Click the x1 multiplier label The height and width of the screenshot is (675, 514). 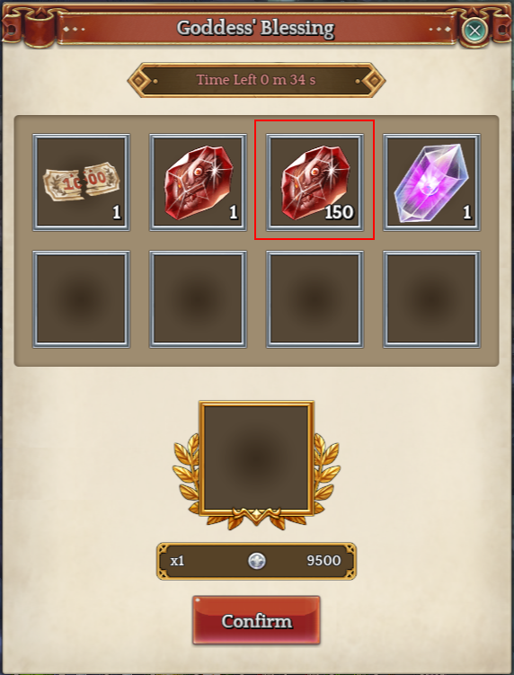tap(177, 561)
